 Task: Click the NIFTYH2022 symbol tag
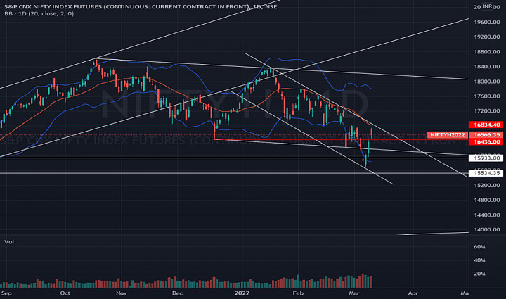click(447, 134)
